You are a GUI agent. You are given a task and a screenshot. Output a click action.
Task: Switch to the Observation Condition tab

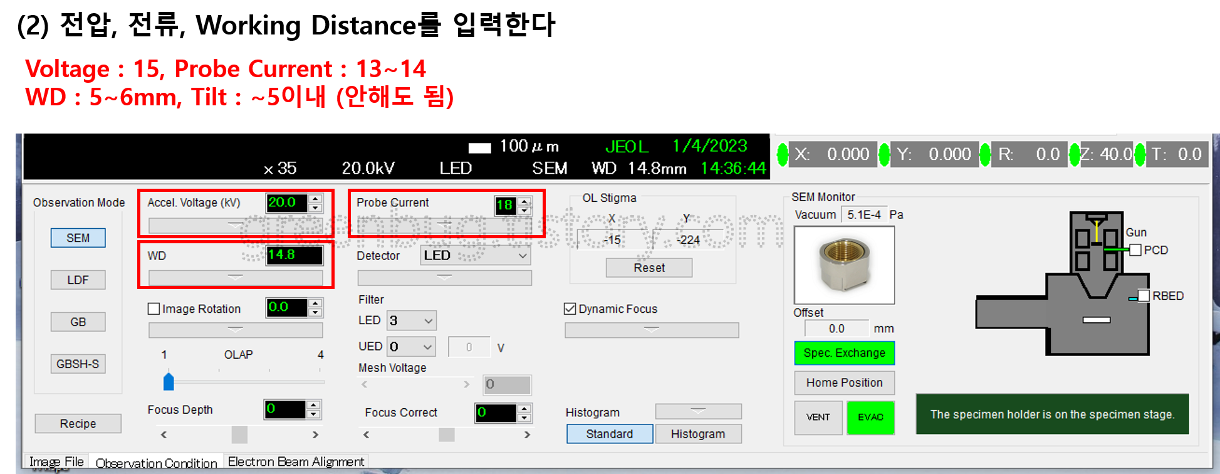[156, 463]
